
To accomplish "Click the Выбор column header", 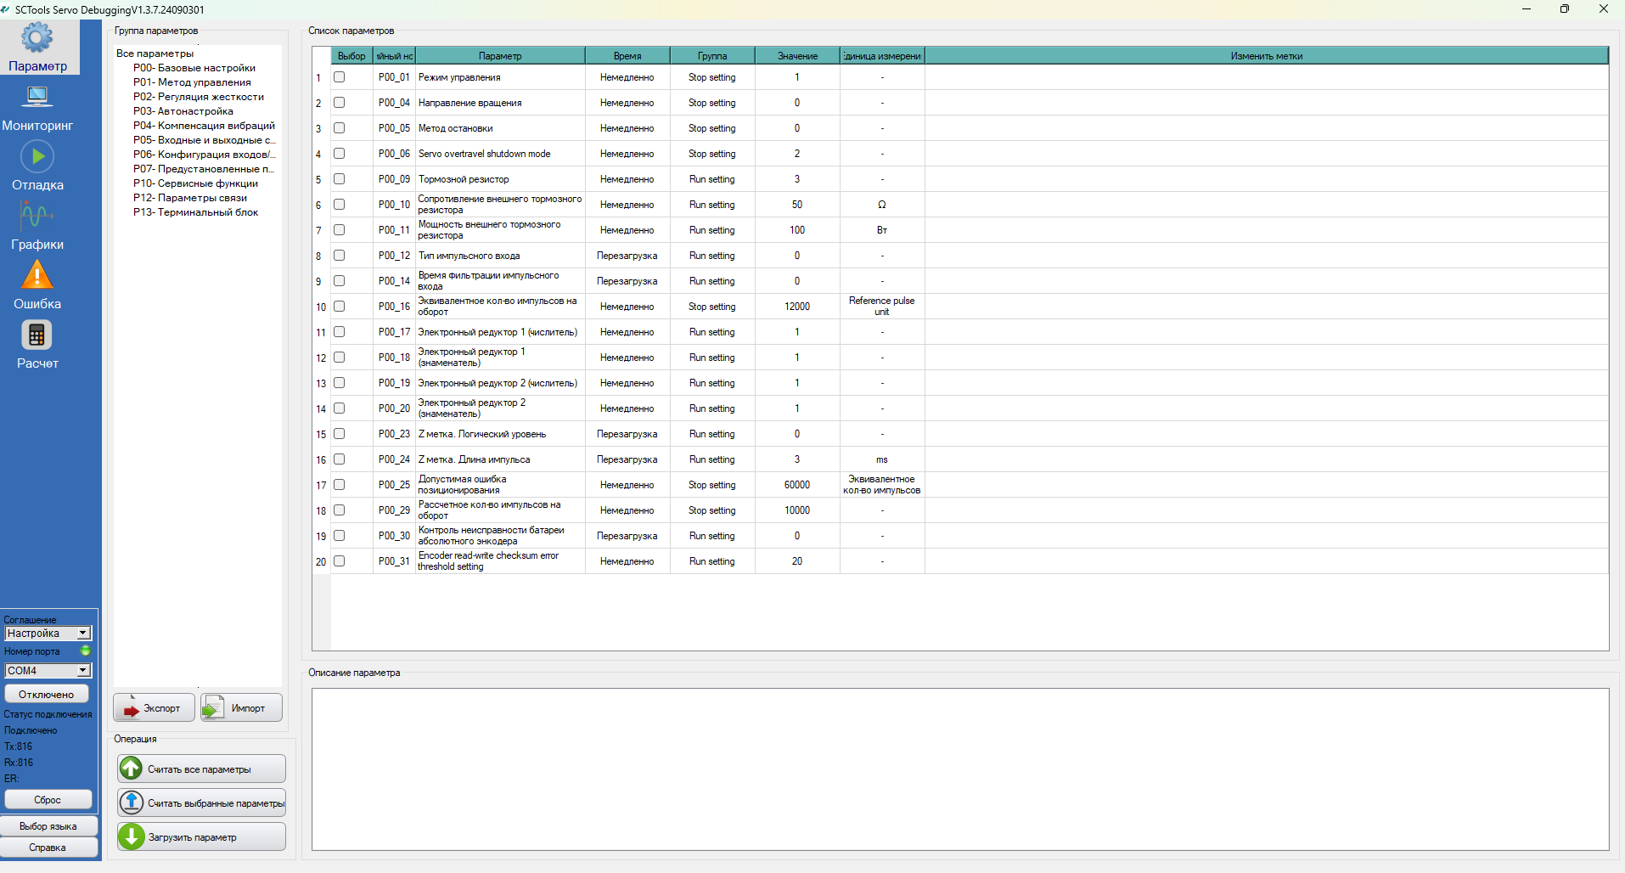I will tap(351, 56).
